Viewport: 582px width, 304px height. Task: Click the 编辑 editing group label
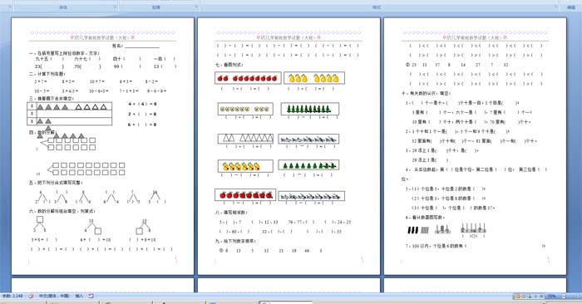(x=572, y=7)
